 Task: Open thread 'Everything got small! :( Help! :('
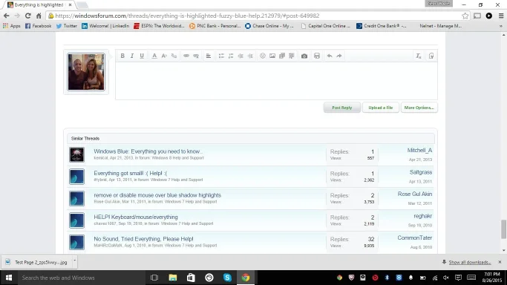[x=131, y=173]
